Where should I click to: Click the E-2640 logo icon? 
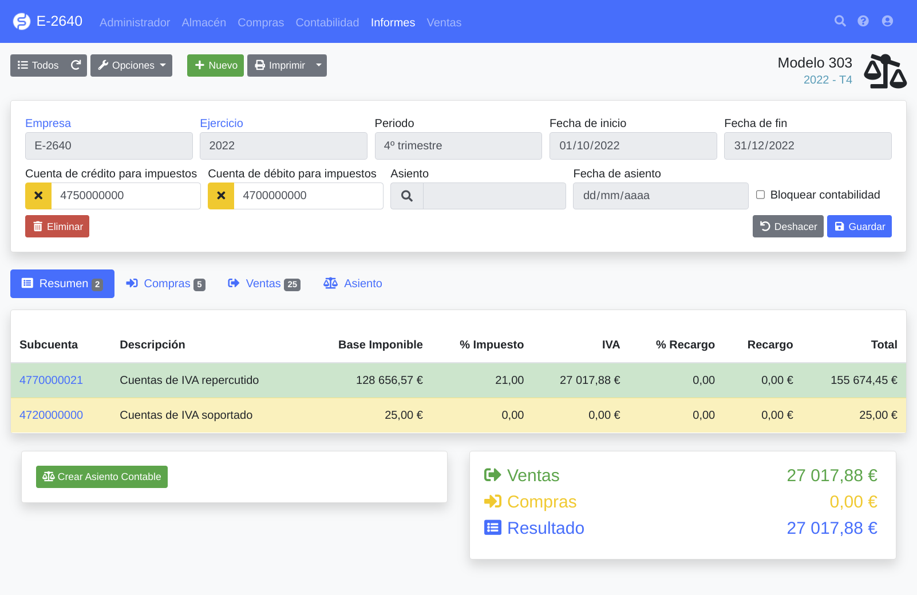pyautogui.click(x=22, y=22)
